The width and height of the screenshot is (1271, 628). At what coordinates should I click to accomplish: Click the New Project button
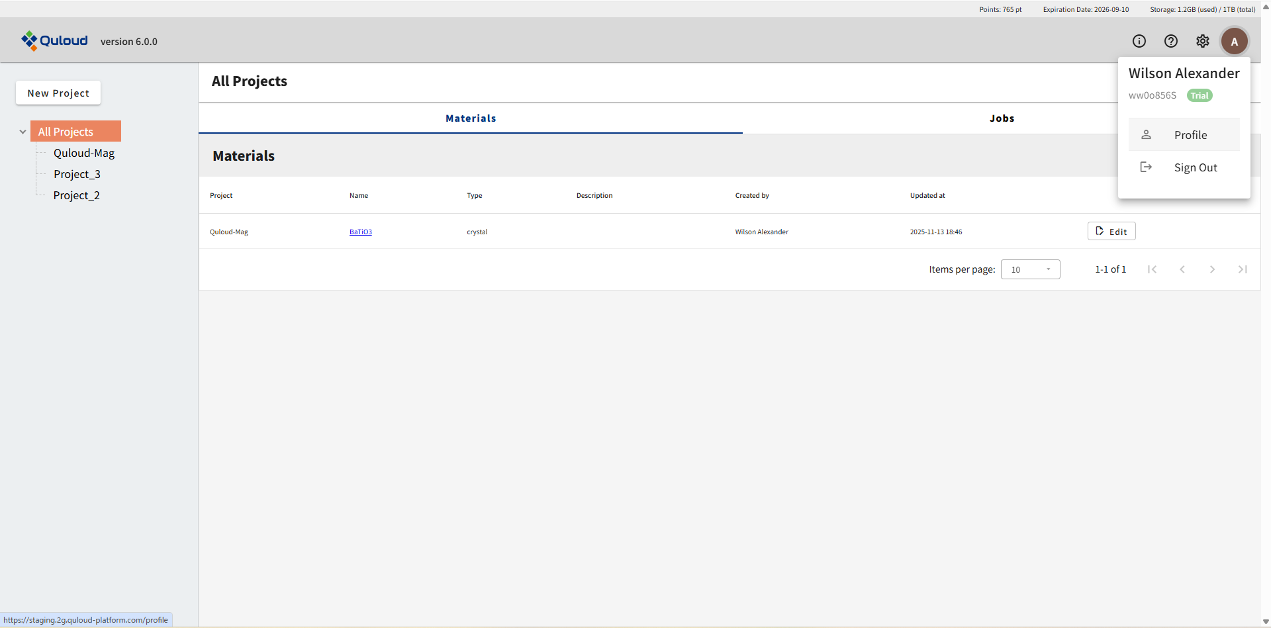pyautogui.click(x=58, y=93)
